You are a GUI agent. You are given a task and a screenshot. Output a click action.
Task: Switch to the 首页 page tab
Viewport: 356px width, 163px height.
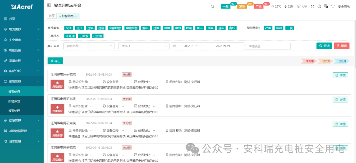[x=52, y=16]
